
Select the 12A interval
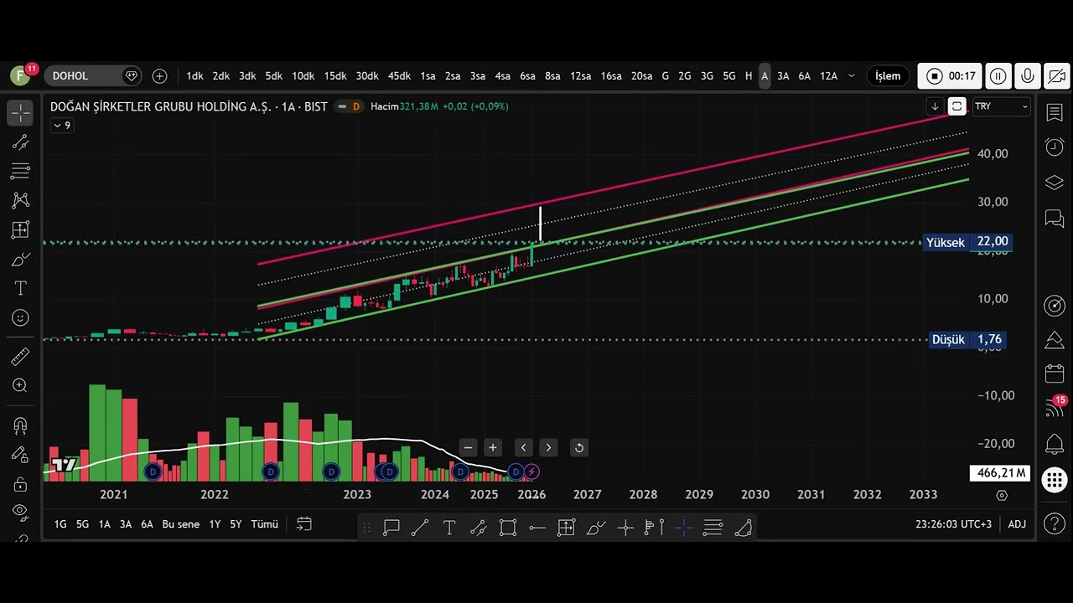pyautogui.click(x=828, y=75)
